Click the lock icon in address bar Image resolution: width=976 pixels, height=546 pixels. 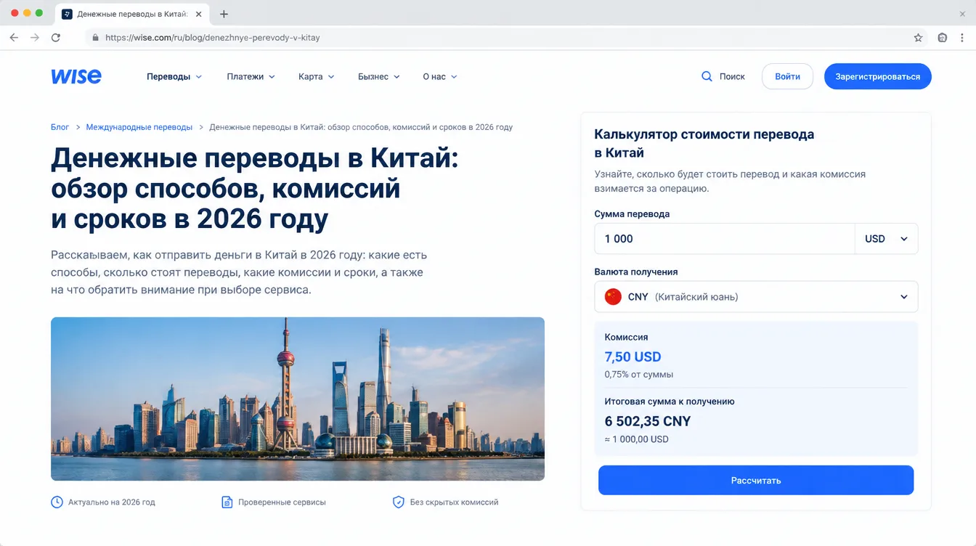pos(94,37)
